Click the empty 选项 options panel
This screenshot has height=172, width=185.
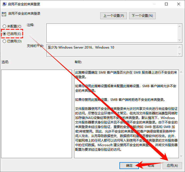[37, 114]
